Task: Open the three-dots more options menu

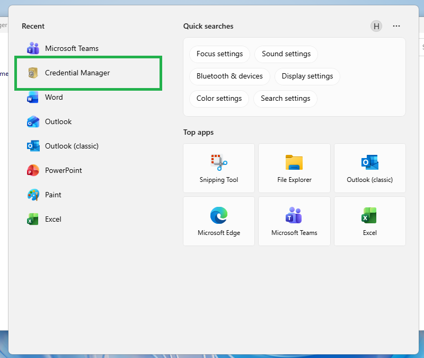Action: point(396,26)
